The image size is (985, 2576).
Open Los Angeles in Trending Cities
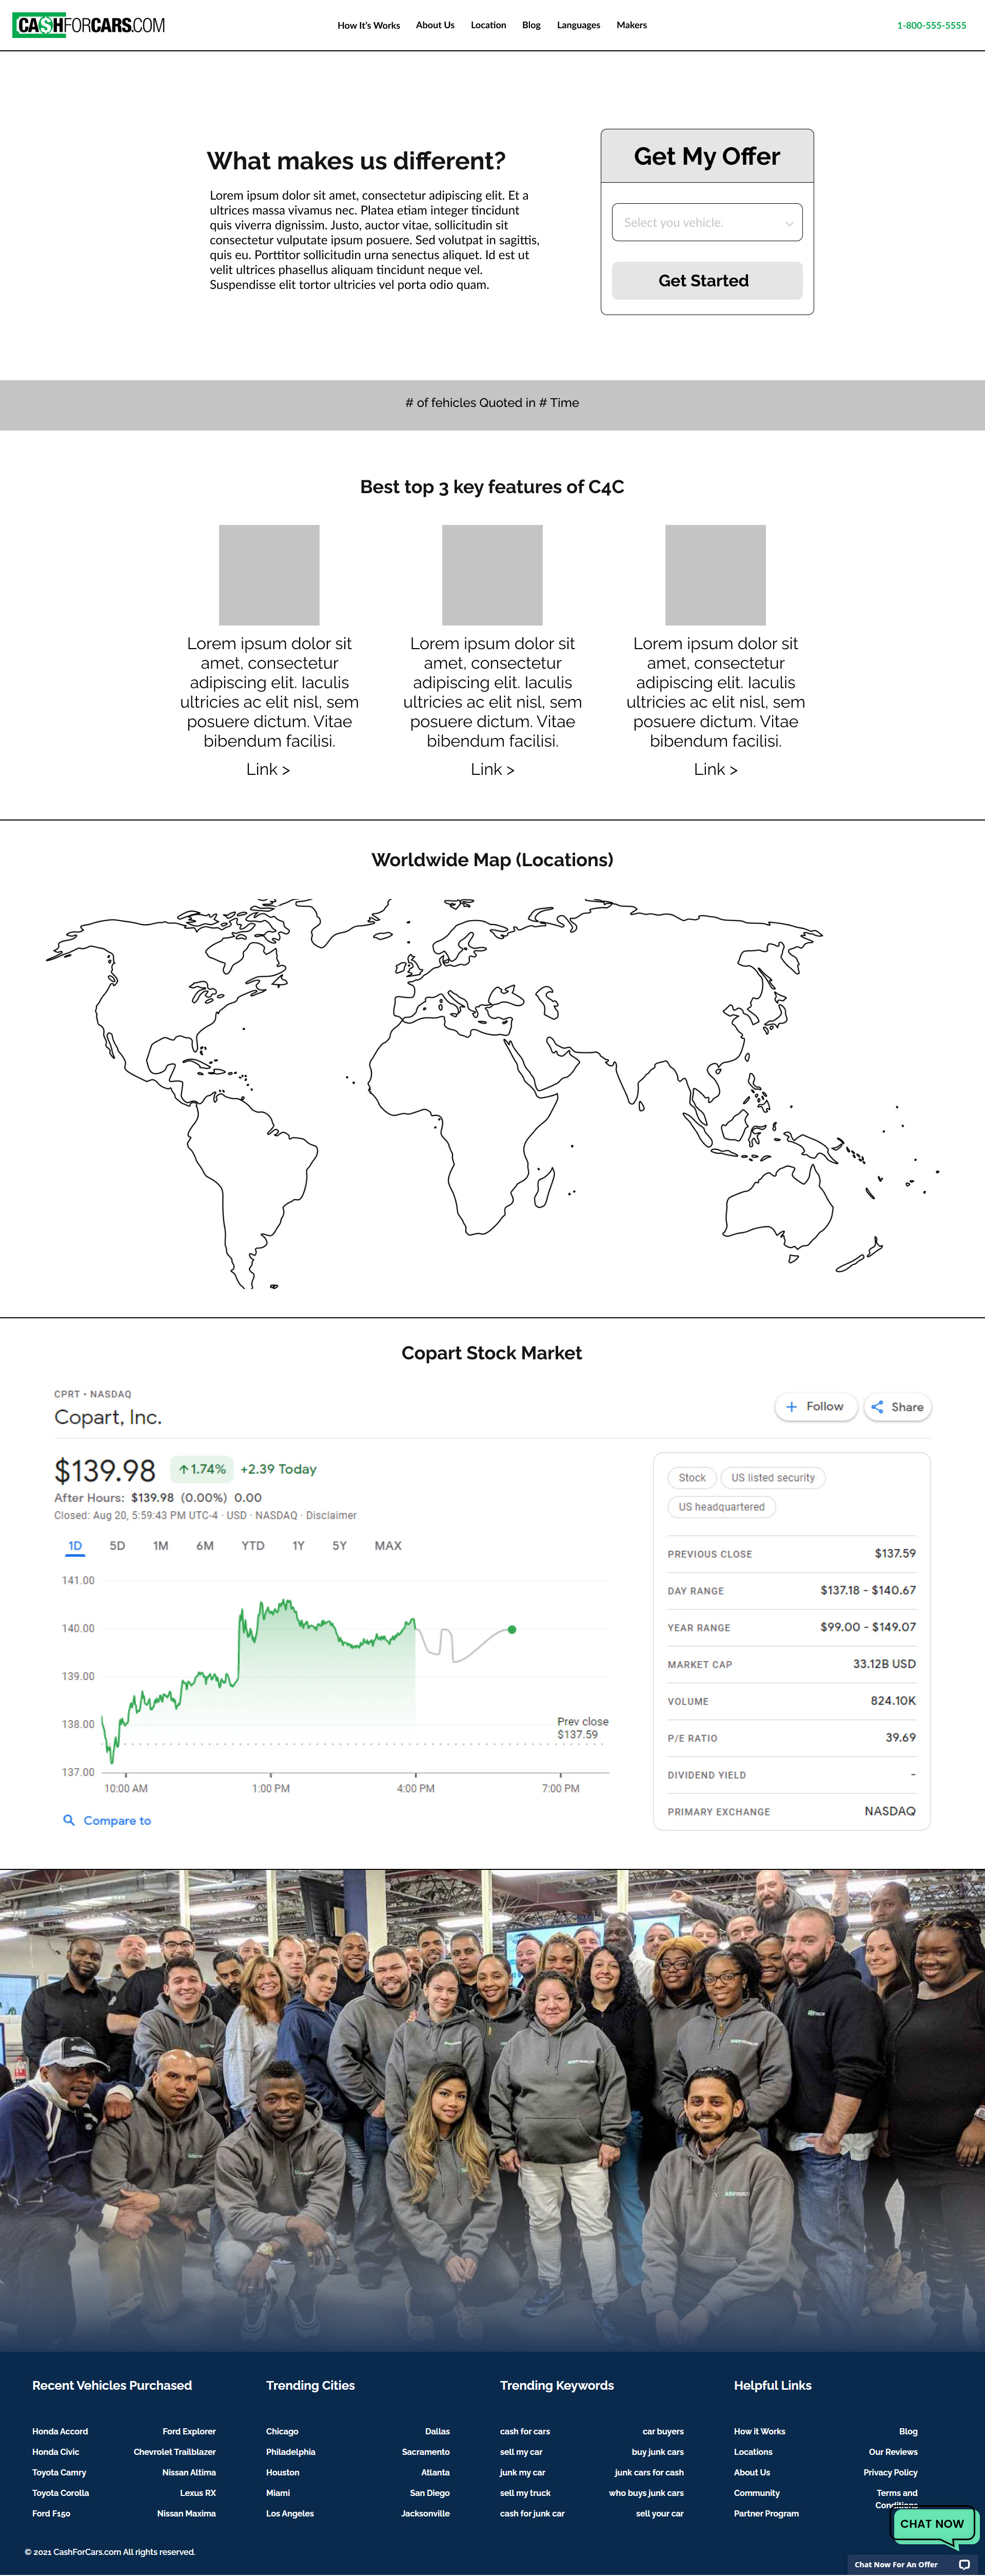coord(290,2513)
